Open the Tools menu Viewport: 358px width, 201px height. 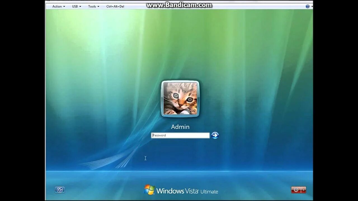(x=94, y=6)
